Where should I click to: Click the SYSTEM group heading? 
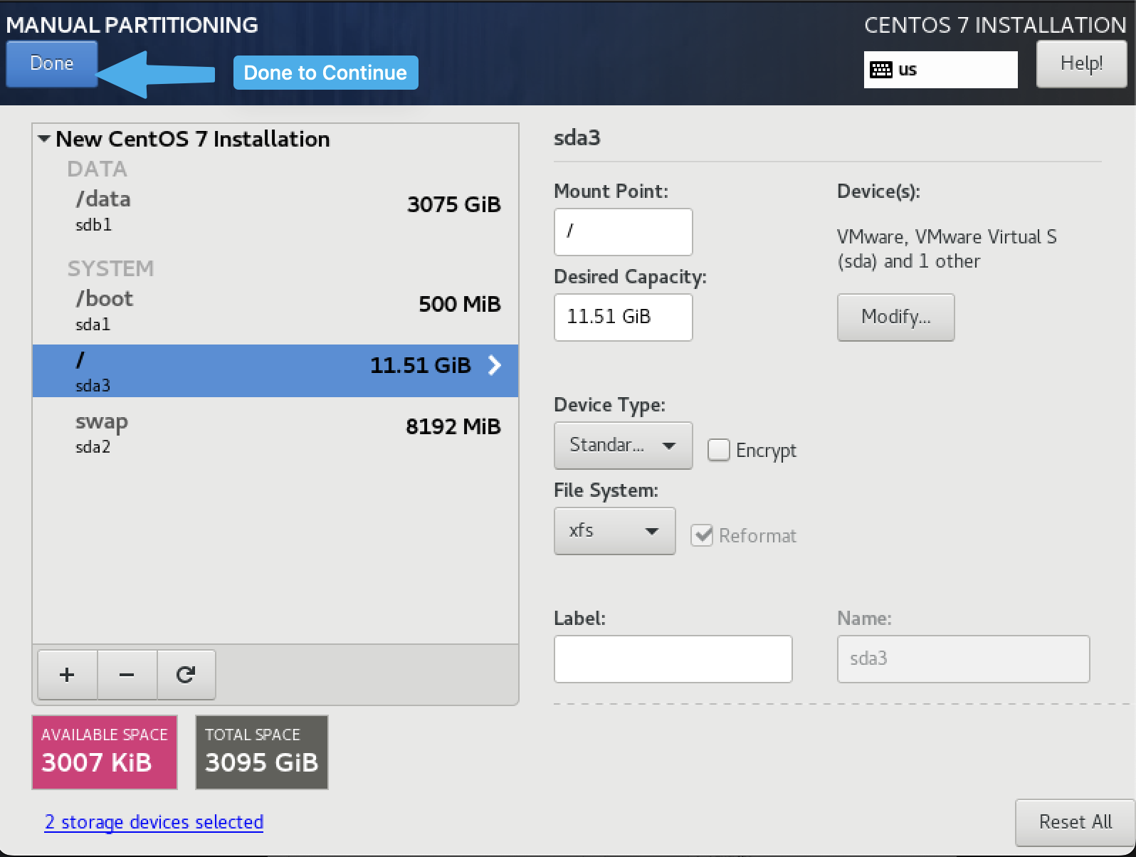(110, 268)
